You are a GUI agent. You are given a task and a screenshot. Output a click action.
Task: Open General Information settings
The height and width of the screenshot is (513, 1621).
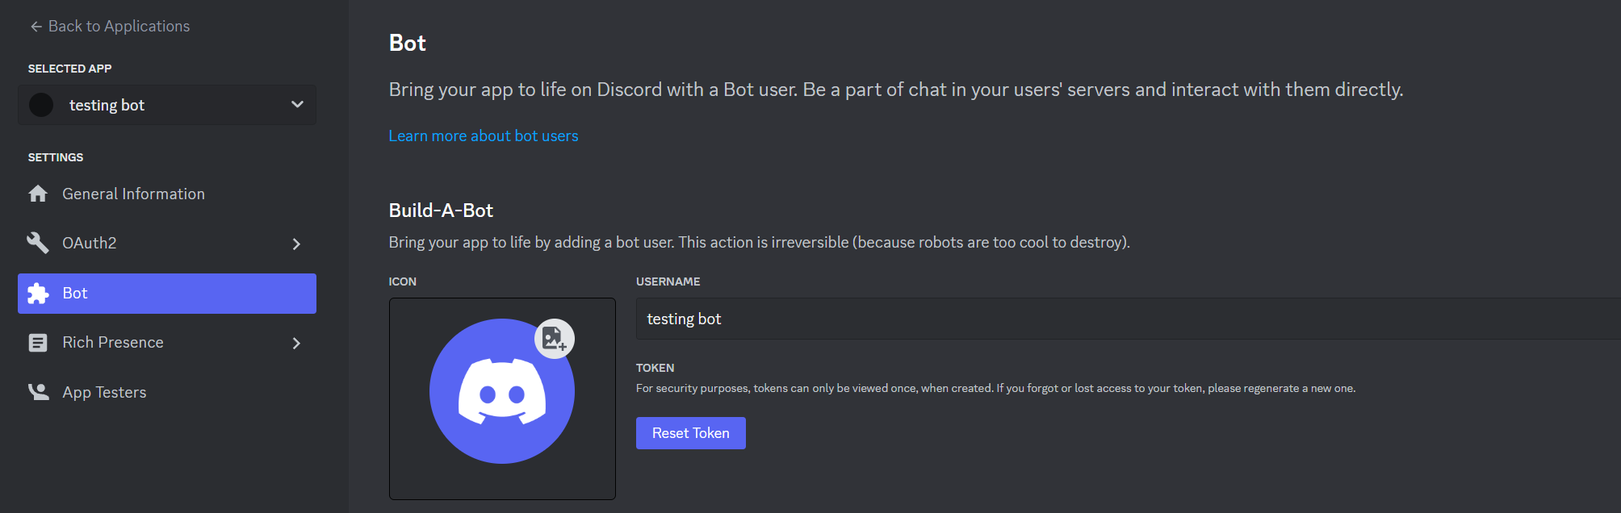167,194
